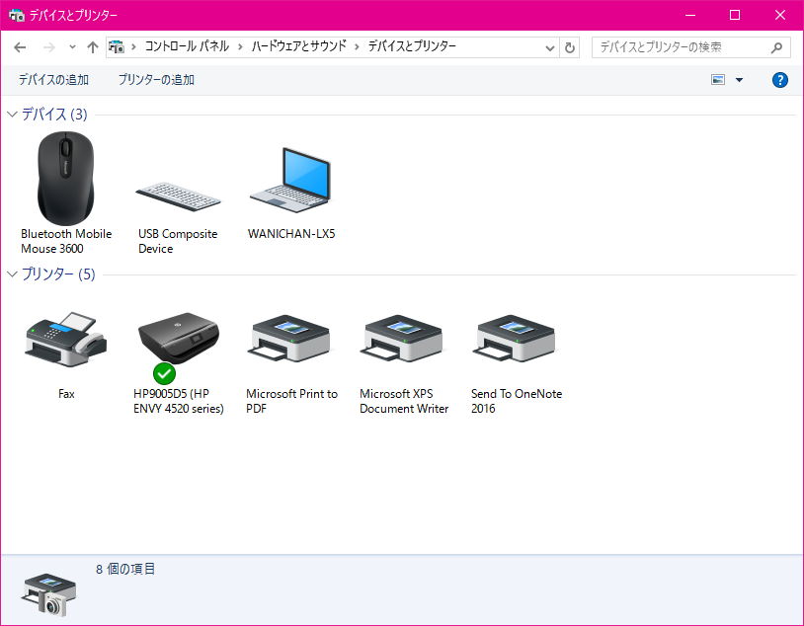Open the address bar history dropdown
The width and height of the screenshot is (804, 626).
550,48
